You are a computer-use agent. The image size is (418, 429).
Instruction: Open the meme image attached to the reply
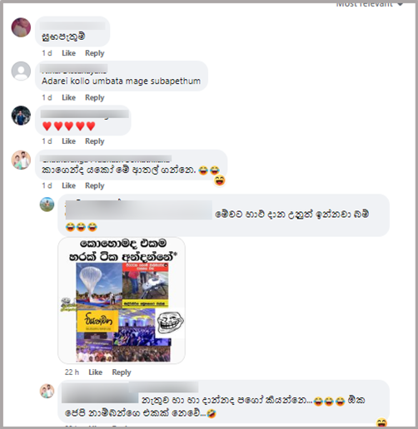[x=122, y=300]
